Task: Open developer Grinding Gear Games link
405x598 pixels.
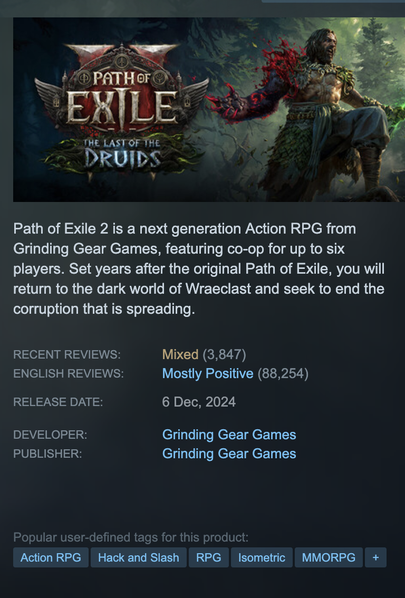Action: (229, 435)
